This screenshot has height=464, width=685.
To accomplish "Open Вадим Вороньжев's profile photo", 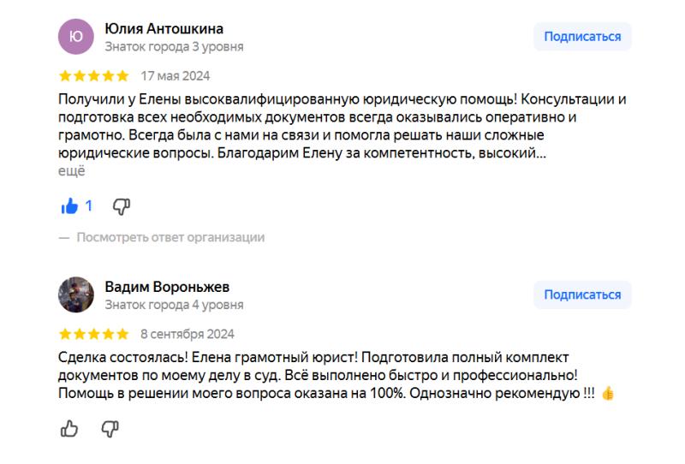I will coord(75,294).
